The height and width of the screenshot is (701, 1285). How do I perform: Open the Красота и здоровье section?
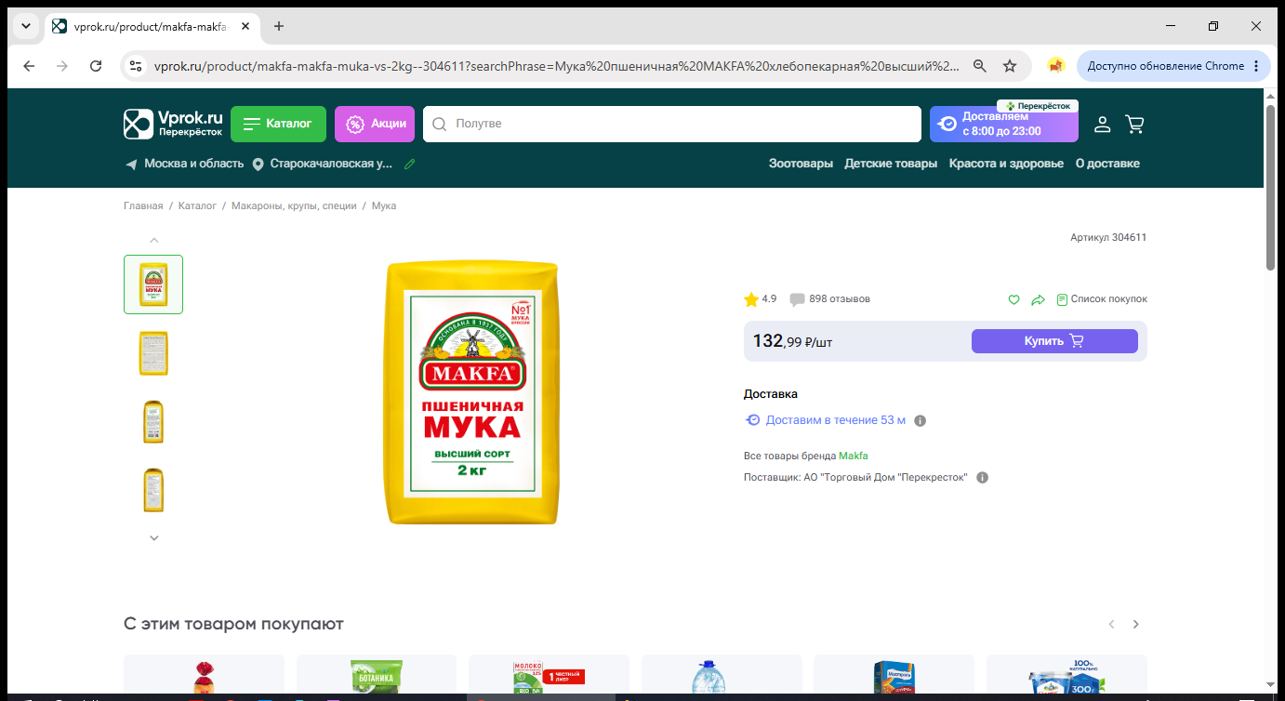[x=1006, y=164]
